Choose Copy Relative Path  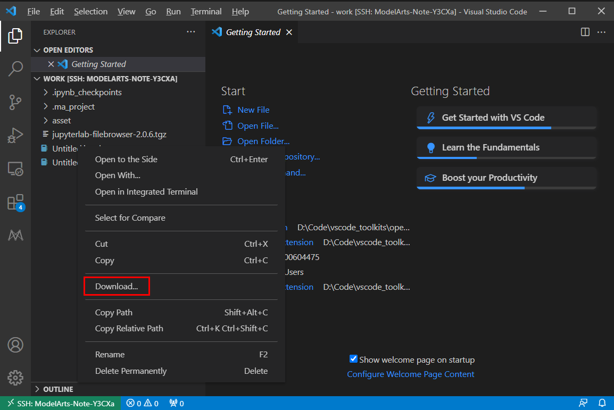click(181, 328)
